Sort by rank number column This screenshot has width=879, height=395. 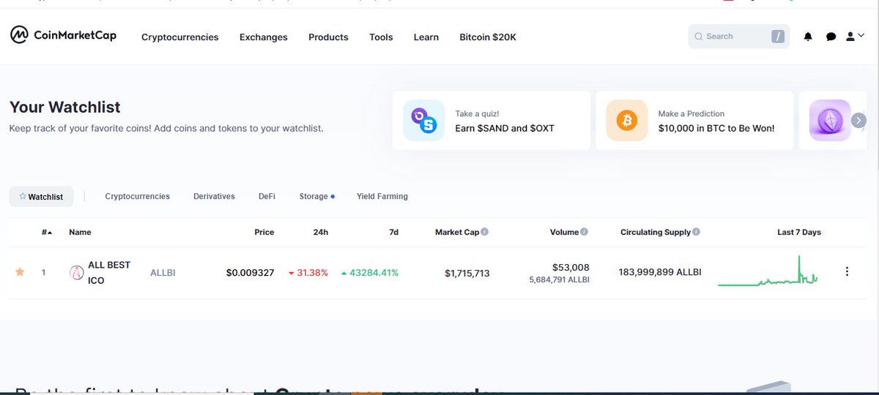47,233
